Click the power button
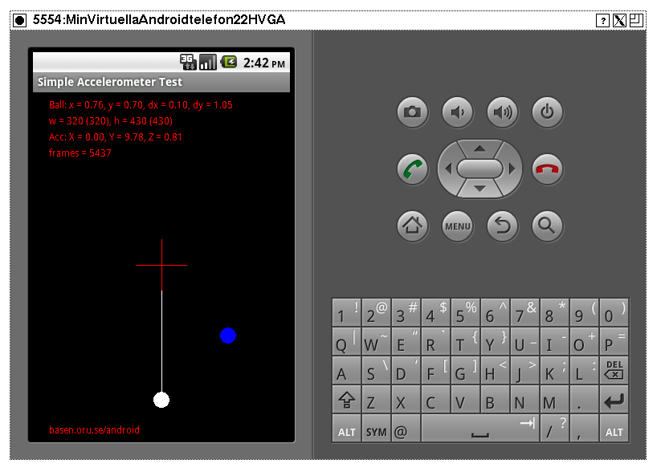The image size is (657, 472). click(x=547, y=112)
